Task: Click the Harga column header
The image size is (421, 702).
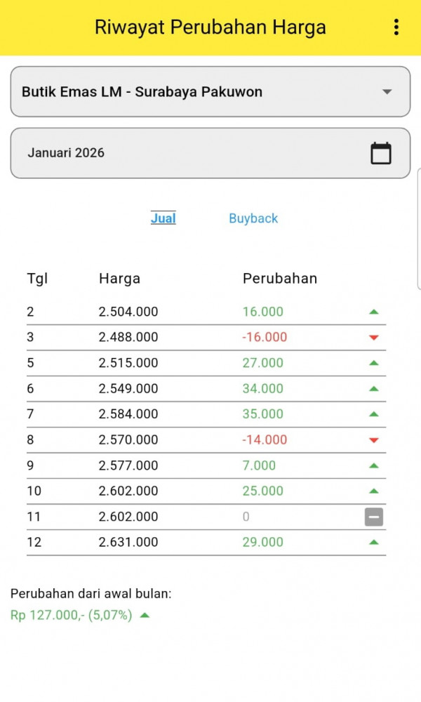Action: pos(119,279)
